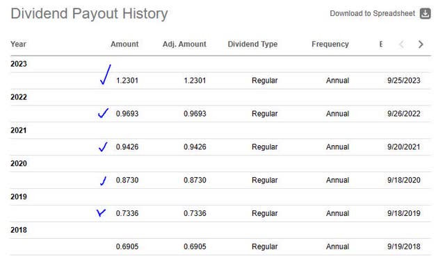Click Annual in the 9/20/2021 row

337,147
